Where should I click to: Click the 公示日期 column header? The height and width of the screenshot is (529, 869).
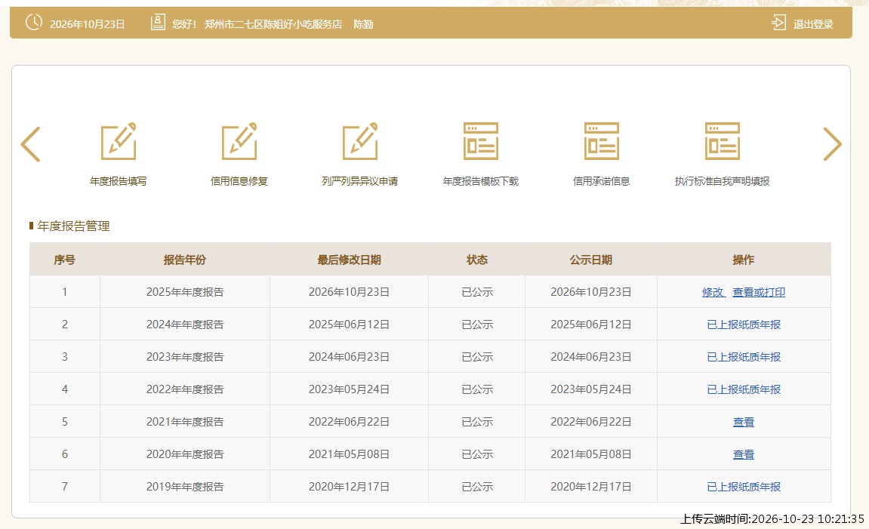(x=591, y=260)
